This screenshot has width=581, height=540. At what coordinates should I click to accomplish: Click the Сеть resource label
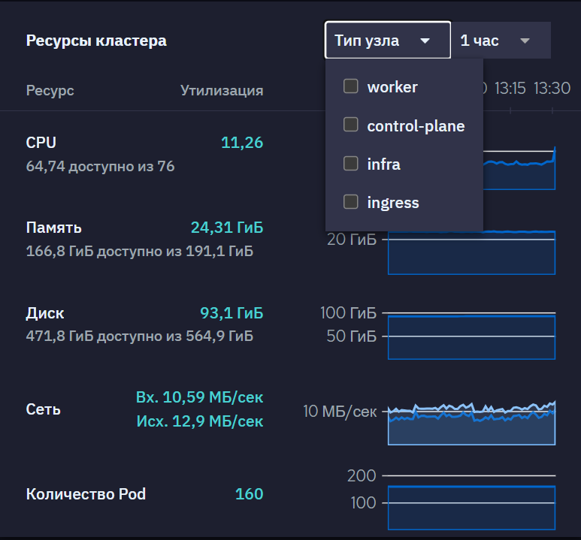[x=43, y=409]
